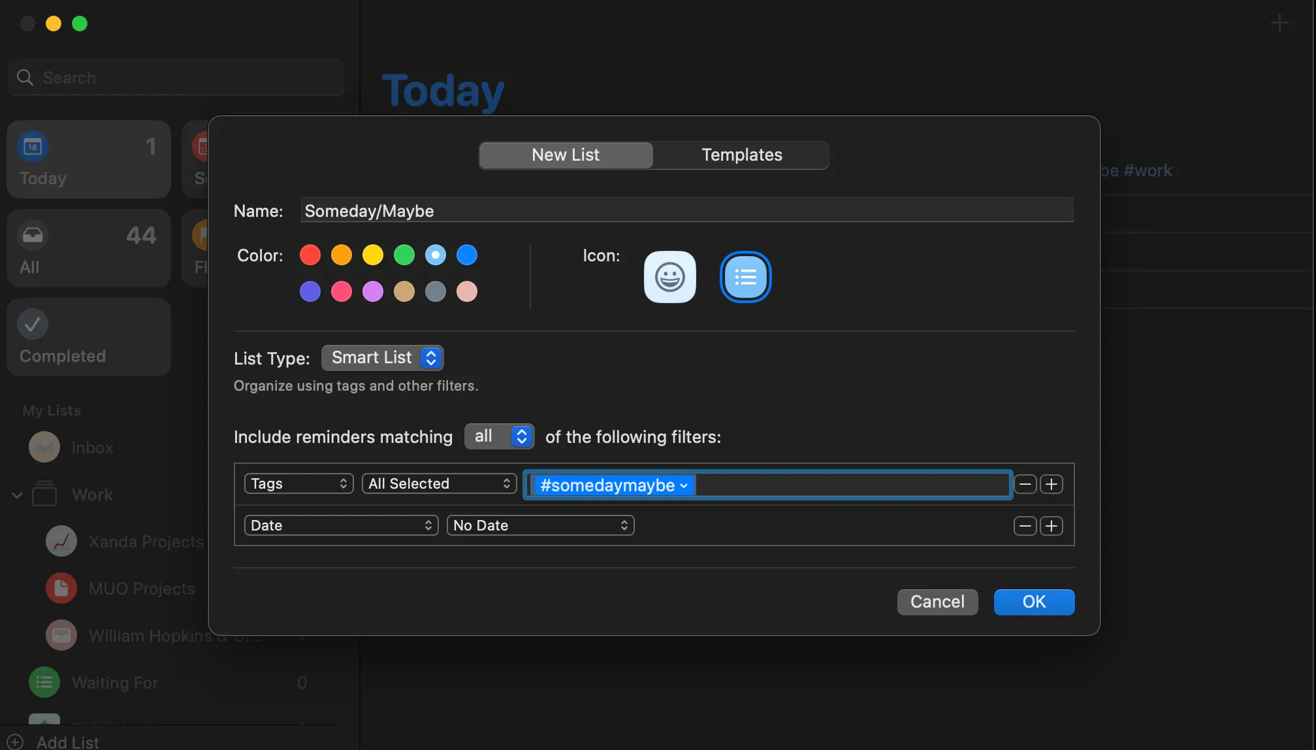The height and width of the screenshot is (750, 1316).
Task: Select the Waiting For list
Action: click(115, 682)
